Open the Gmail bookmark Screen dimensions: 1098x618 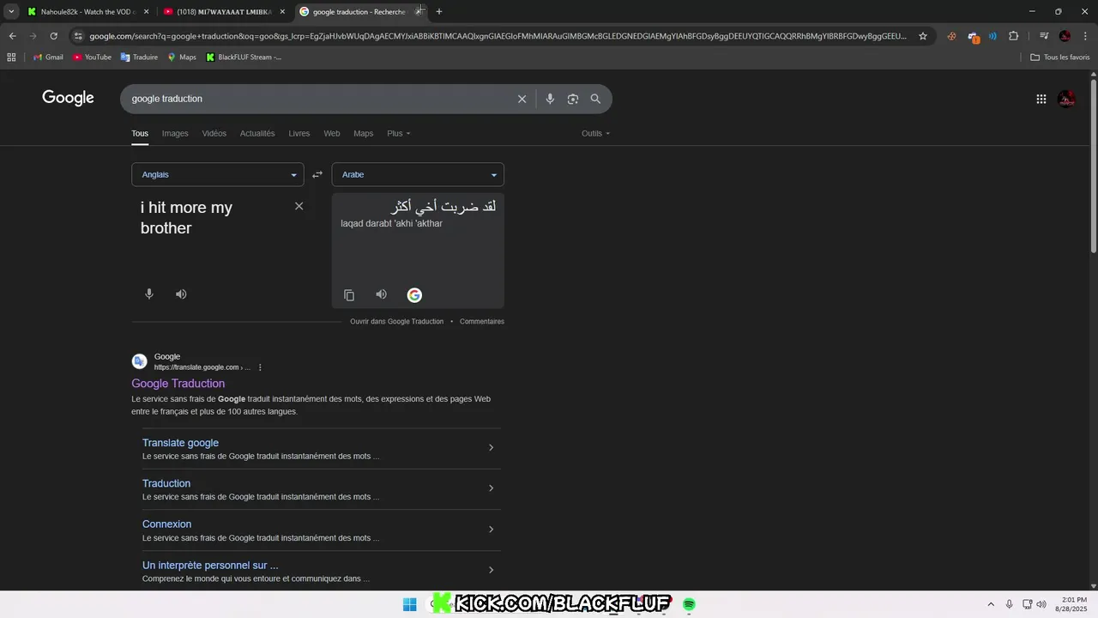pos(48,57)
